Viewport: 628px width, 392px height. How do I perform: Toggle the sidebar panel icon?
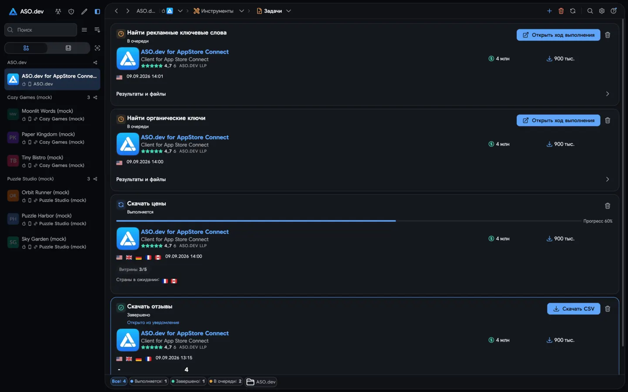97,11
